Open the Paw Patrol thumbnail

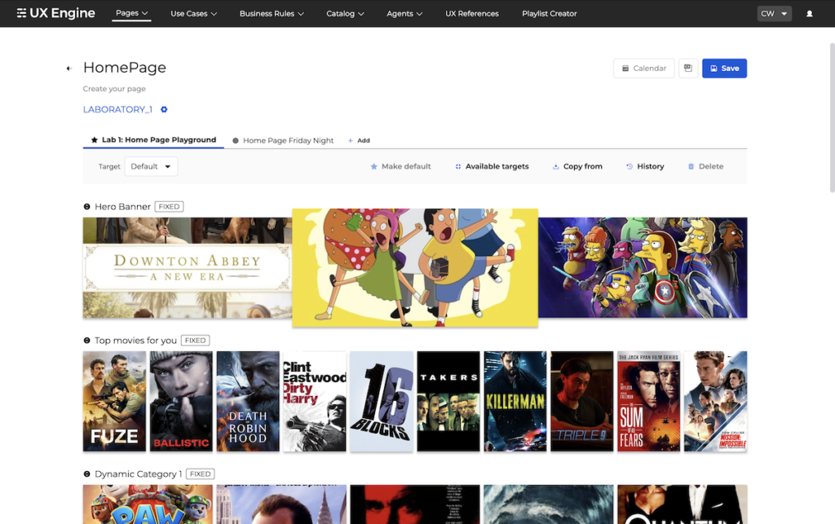148,504
